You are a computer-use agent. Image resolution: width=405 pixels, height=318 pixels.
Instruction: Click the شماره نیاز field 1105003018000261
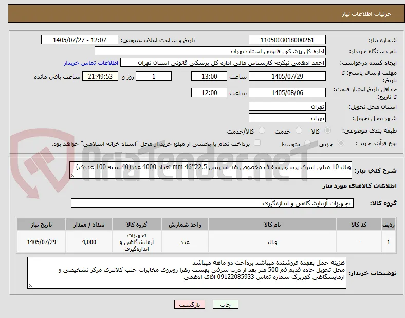point(287,40)
